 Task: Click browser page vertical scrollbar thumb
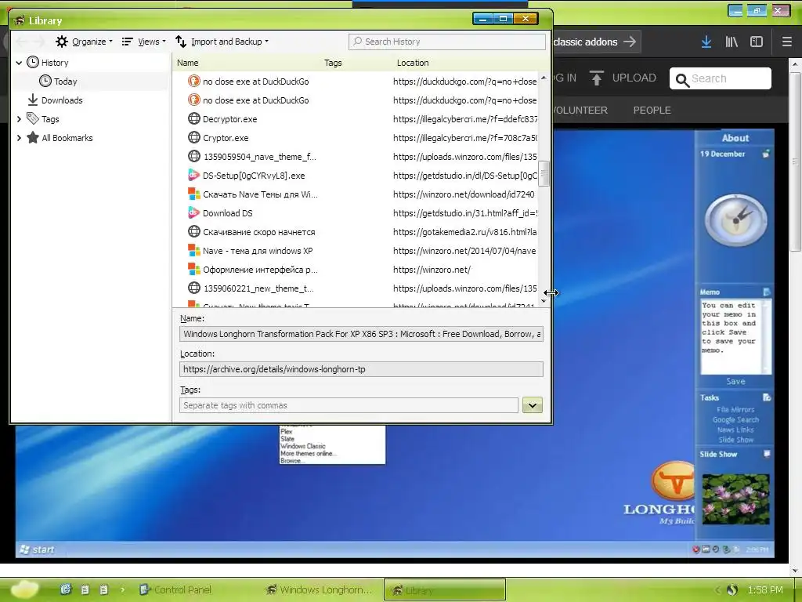[795, 161]
